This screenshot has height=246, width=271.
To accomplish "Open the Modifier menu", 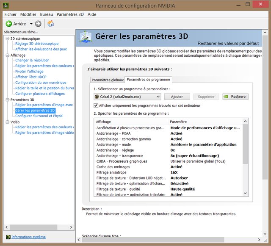I will click(28, 14).
